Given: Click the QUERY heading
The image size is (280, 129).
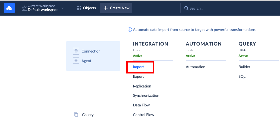Looking at the screenshot, I should [247, 44].
